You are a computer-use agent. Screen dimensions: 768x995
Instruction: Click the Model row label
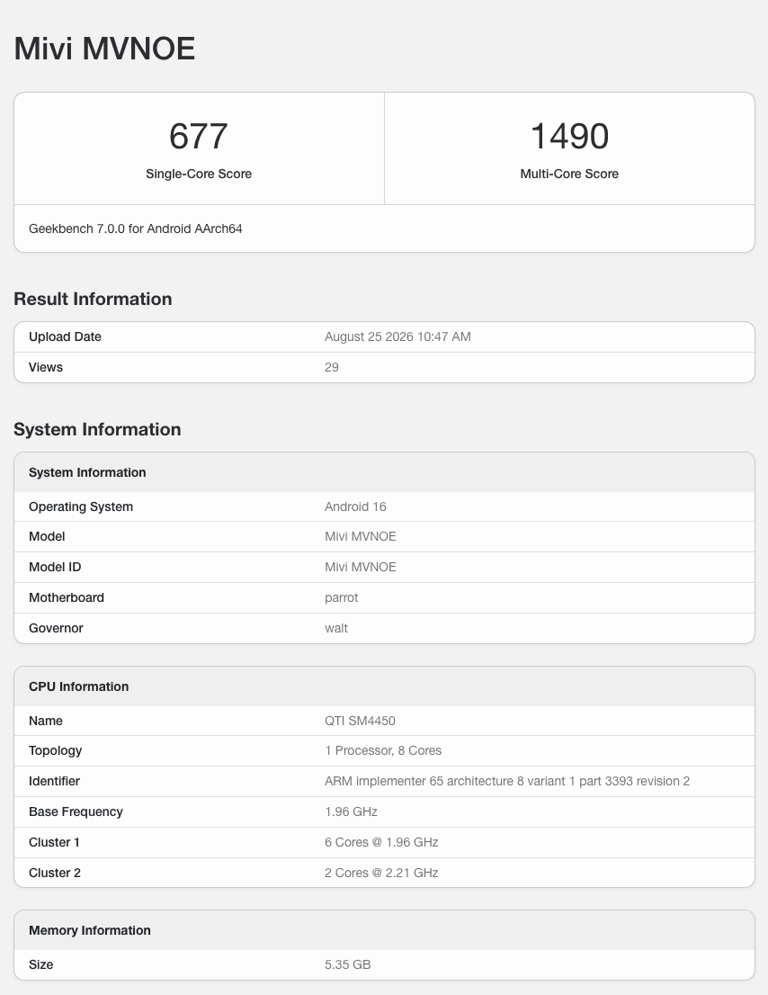tap(47, 537)
